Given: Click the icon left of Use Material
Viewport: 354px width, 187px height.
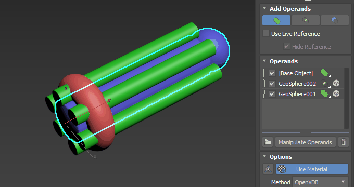Looking at the screenshot, I should [x=268, y=169].
